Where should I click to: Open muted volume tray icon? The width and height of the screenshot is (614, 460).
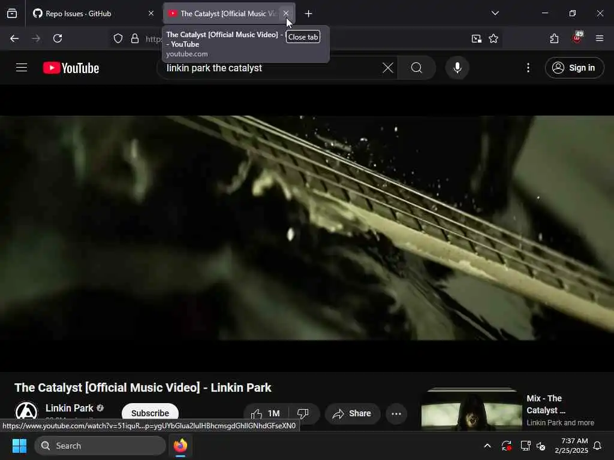[541, 446]
